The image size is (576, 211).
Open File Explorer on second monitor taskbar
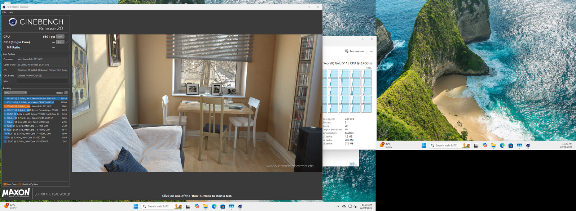pos(493,145)
